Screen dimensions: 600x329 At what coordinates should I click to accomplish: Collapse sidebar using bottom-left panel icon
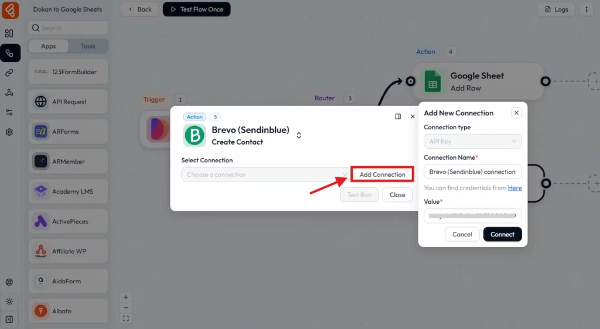pyautogui.click(x=9, y=319)
